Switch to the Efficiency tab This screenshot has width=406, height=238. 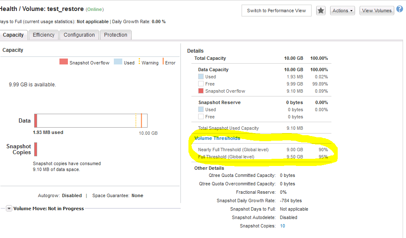(43, 35)
